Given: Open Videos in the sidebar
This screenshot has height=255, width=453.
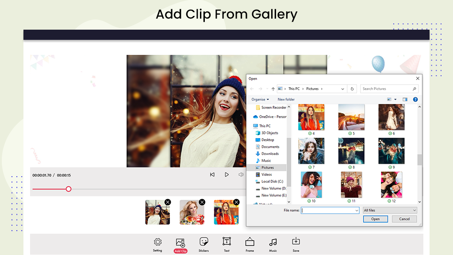Looking at the screenshot, I should 264,174.
